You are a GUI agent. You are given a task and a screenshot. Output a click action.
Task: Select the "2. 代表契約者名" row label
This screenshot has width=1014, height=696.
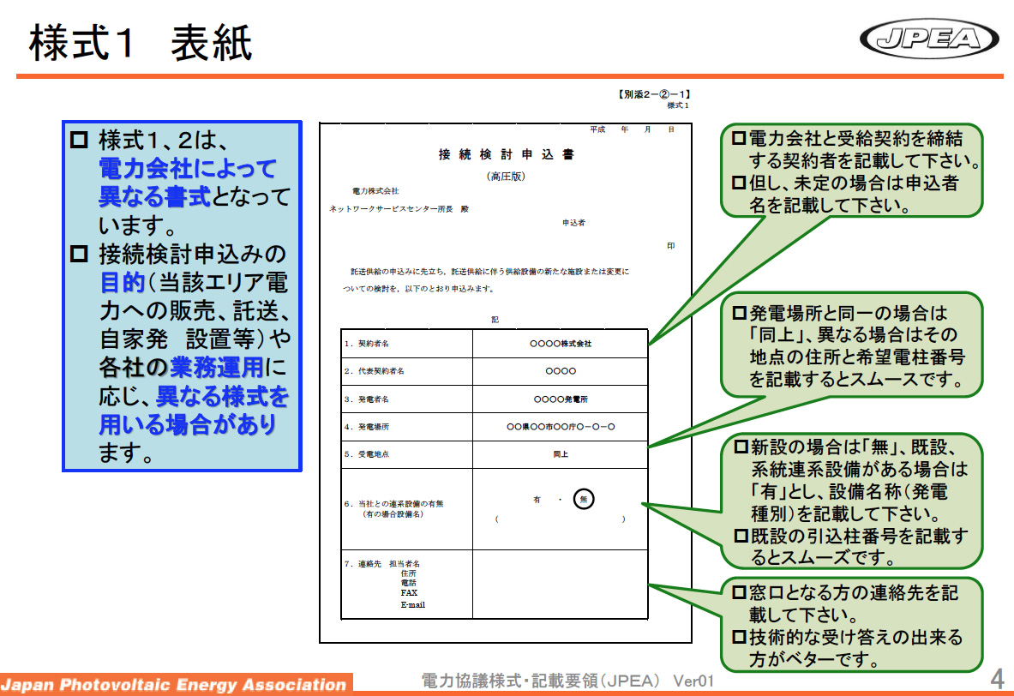tap(375, 371)
